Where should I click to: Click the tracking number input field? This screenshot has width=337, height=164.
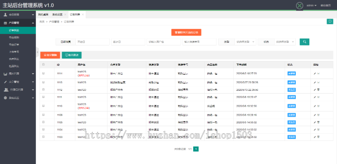pyautogui.click(x=200, y=42)
